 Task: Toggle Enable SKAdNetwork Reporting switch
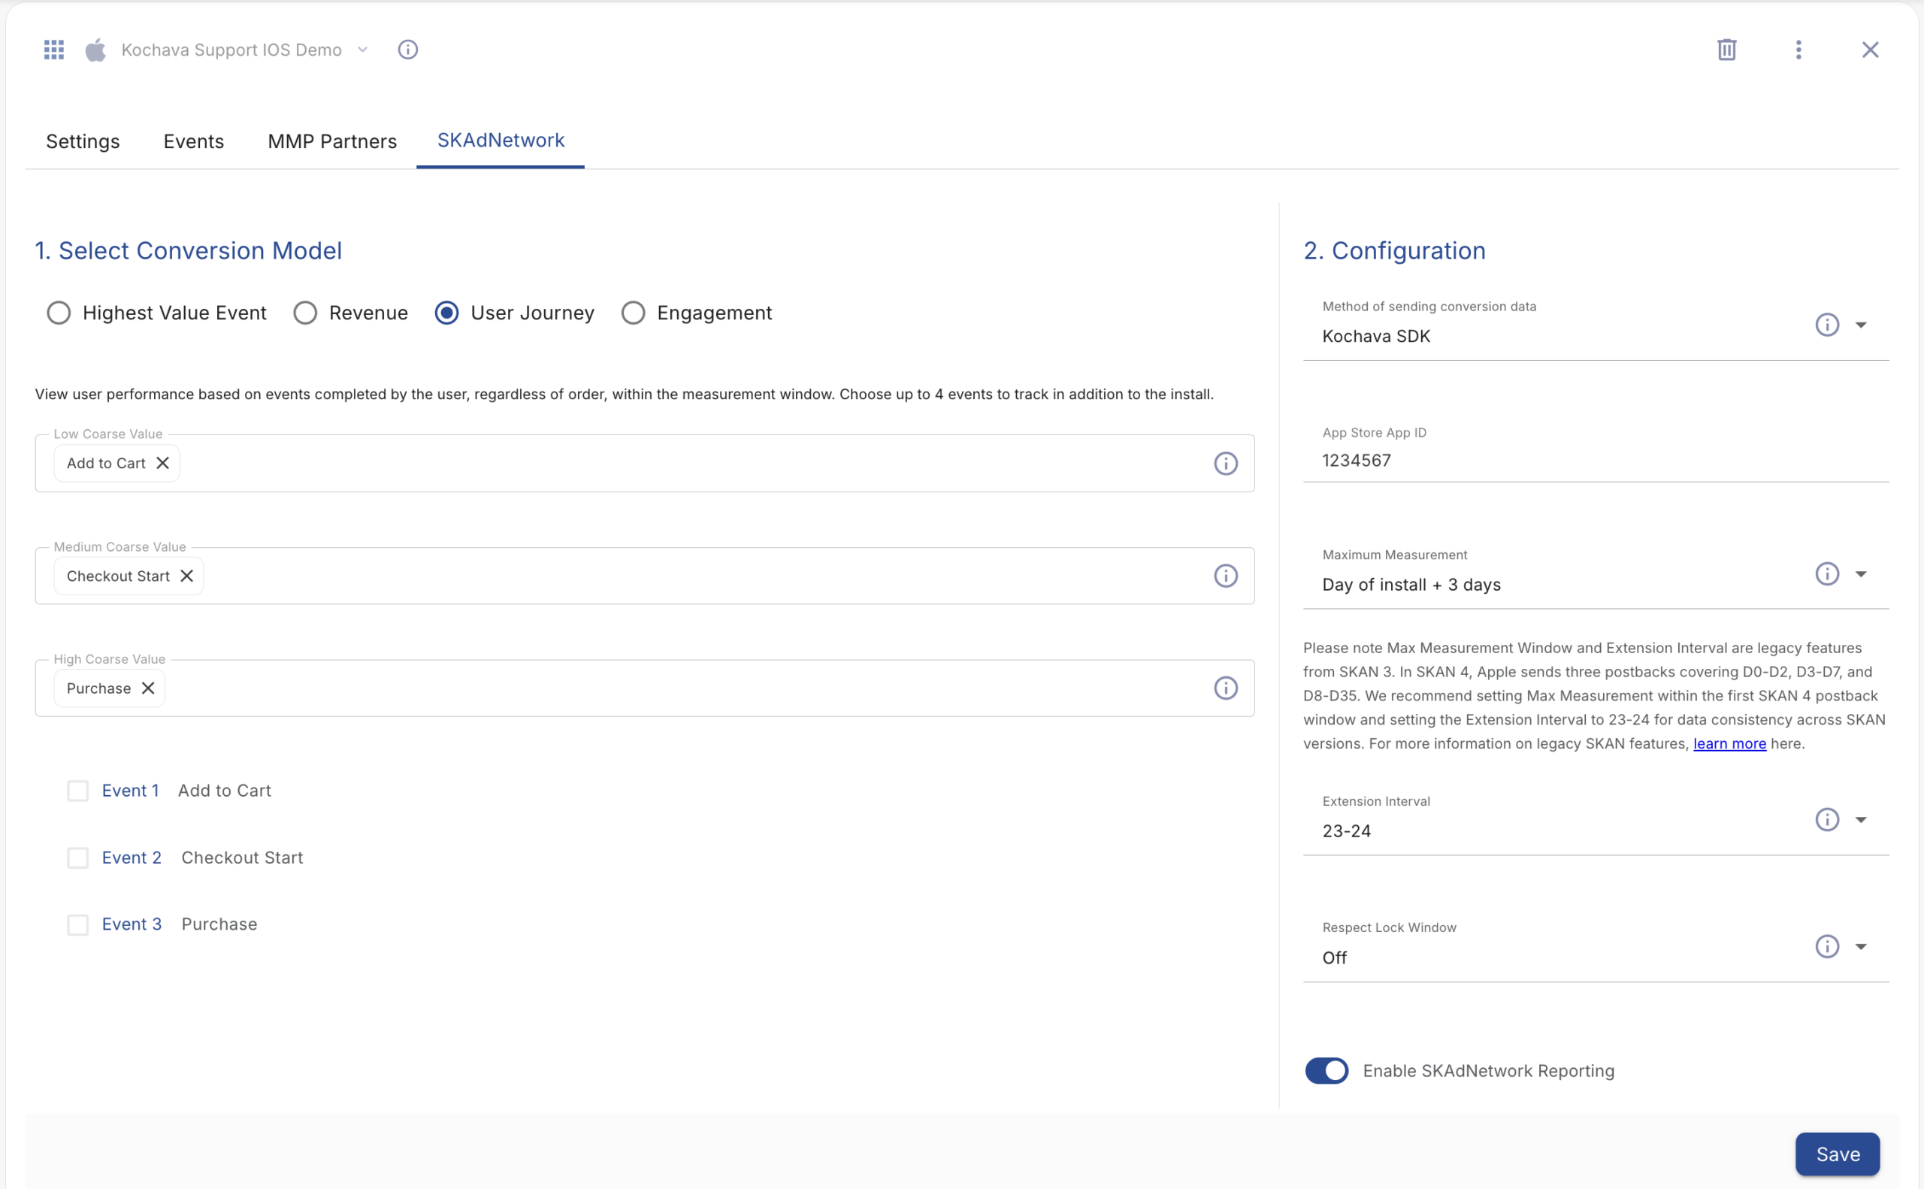click(x=1327, y=1070)
